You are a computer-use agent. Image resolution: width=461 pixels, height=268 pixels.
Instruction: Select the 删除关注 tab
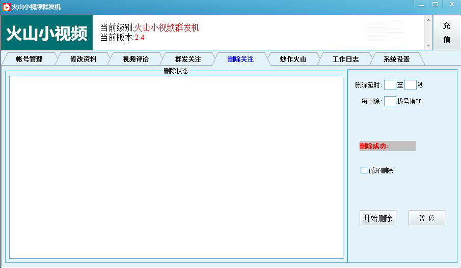coord(240,59)
